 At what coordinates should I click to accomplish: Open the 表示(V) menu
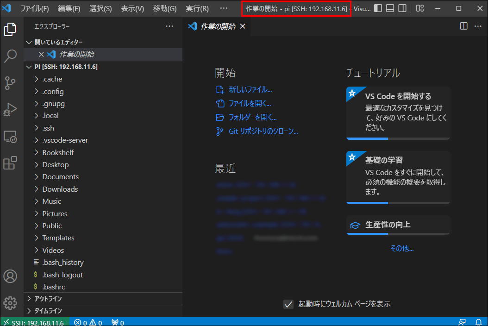tap(132, 8)
